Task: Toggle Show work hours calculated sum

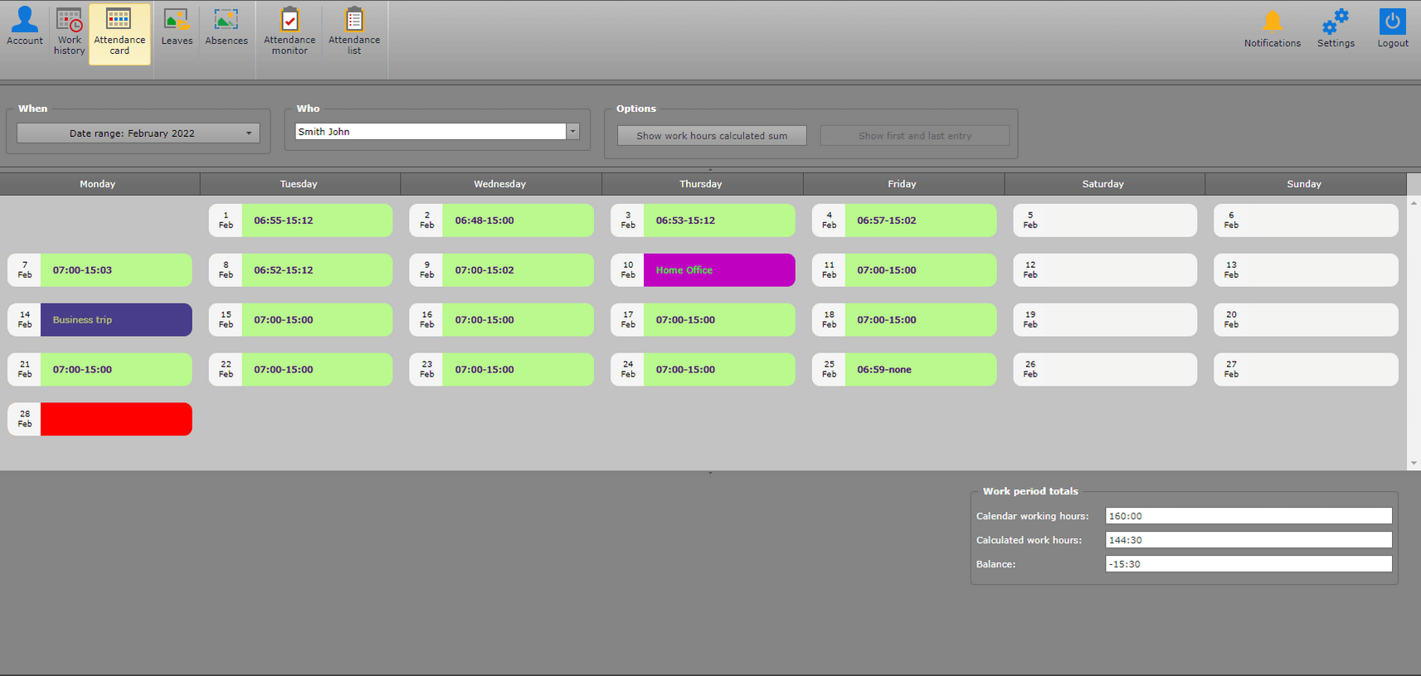Action: point(712,136)
